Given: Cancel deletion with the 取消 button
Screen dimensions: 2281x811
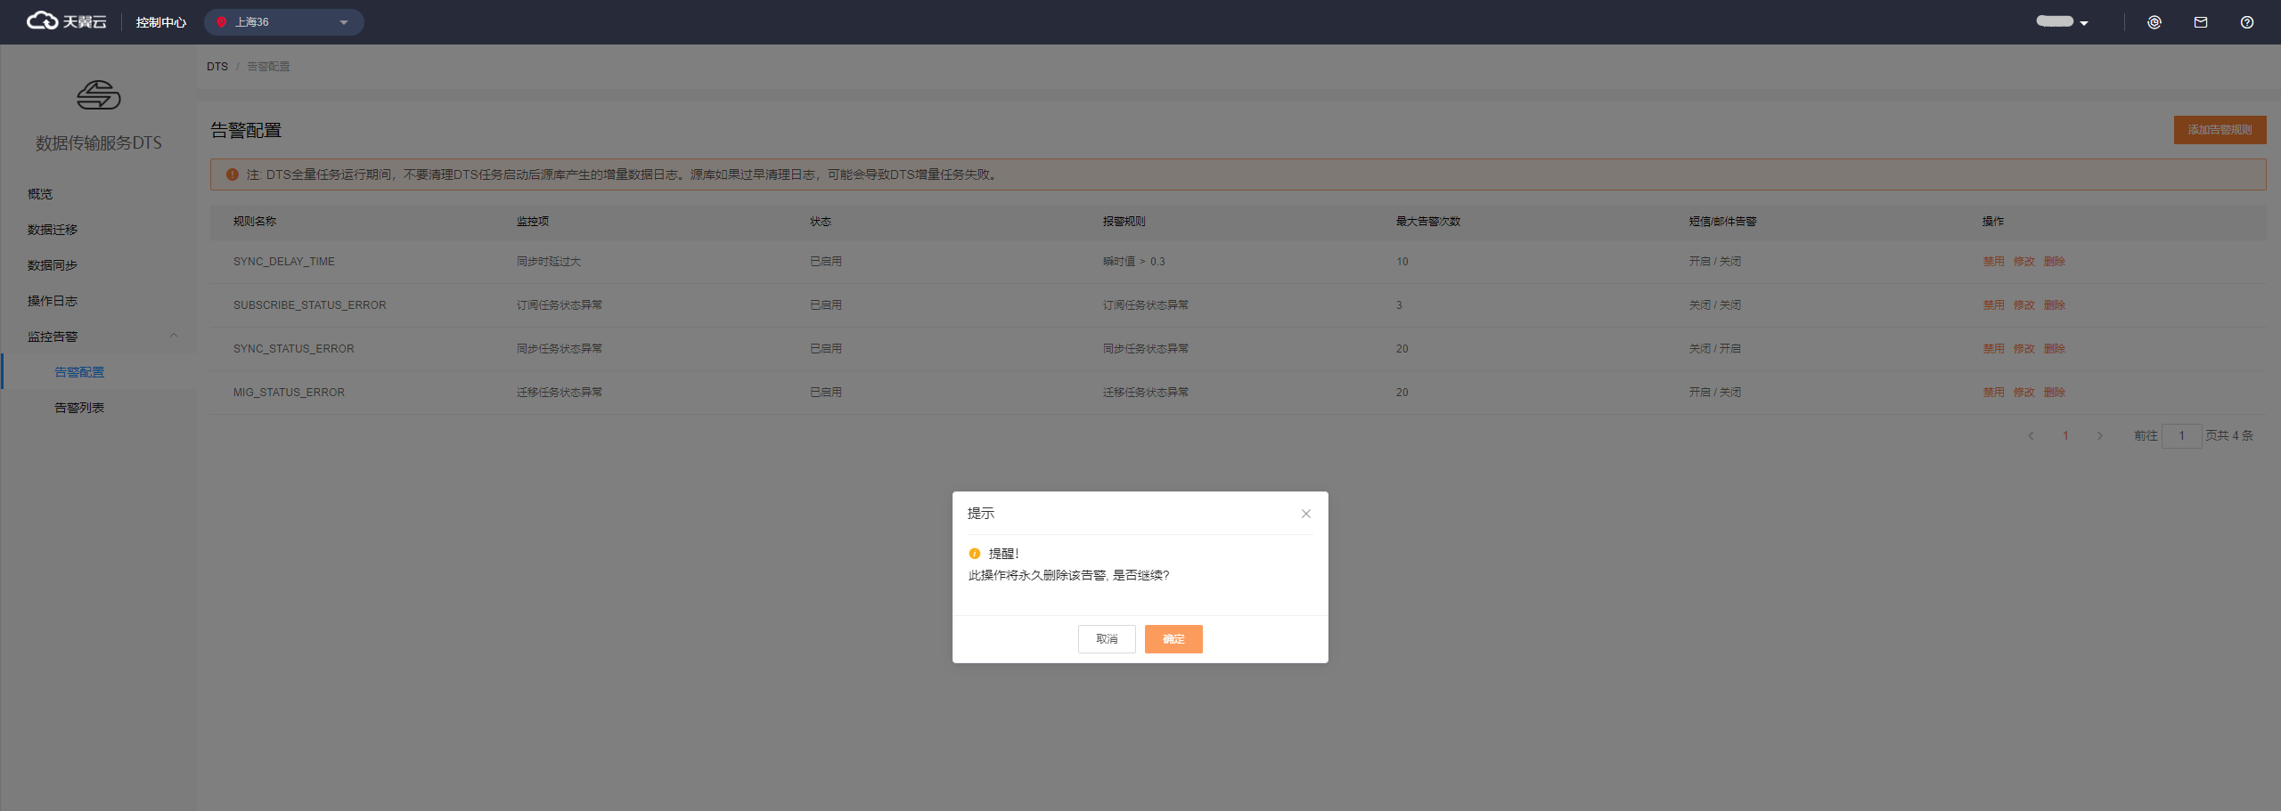Looking at the screenshot, I should (1106, 639).
